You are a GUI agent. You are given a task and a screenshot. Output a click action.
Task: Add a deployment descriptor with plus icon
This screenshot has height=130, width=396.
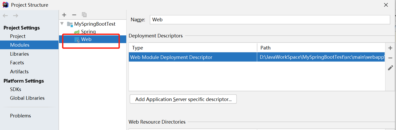click(x=390, y=48)
